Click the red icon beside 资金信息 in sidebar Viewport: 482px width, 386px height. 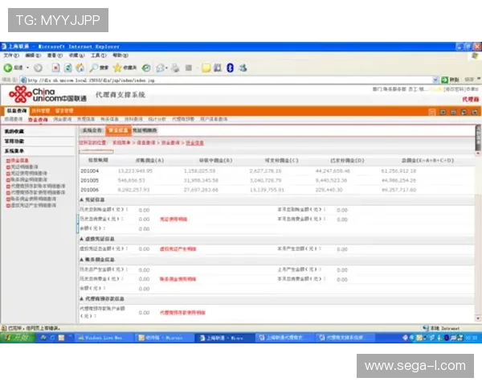pos(7,160)
